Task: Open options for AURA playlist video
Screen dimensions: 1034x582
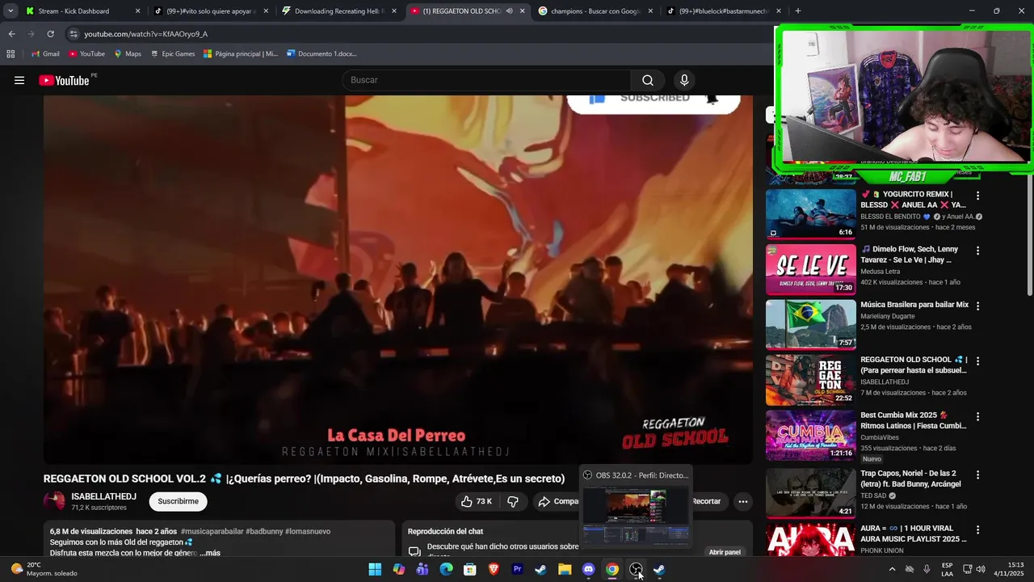Action: pyautogui.click(x=977, y=529)
